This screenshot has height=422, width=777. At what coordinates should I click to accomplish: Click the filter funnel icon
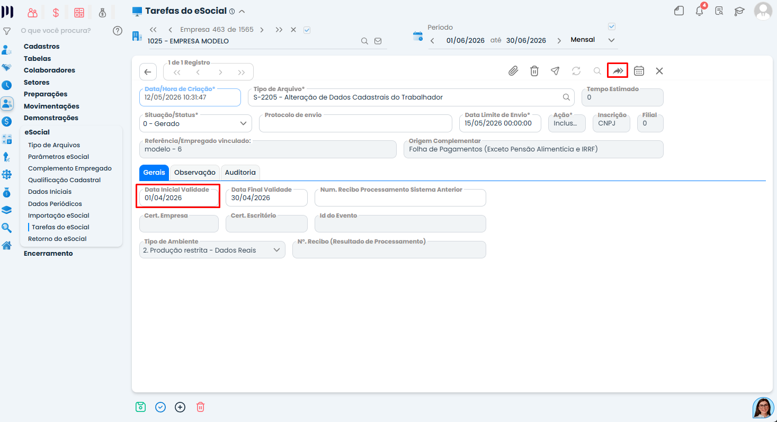[x=7, y=31]
